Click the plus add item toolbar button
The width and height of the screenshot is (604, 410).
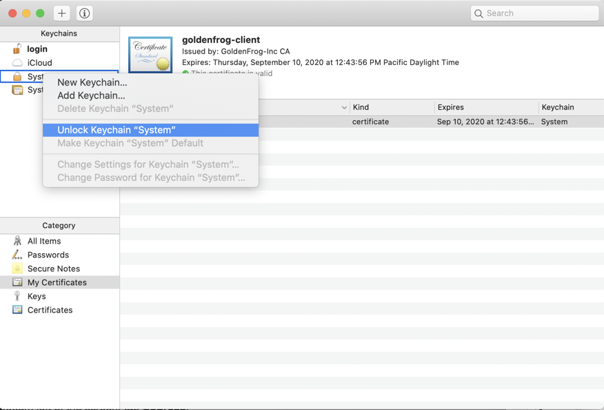[61, 14]
